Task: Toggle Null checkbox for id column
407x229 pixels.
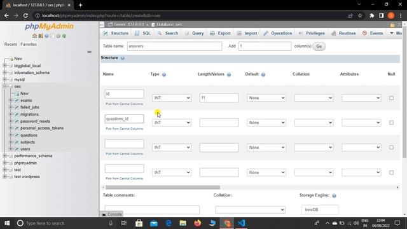Action: click(391, 98)
